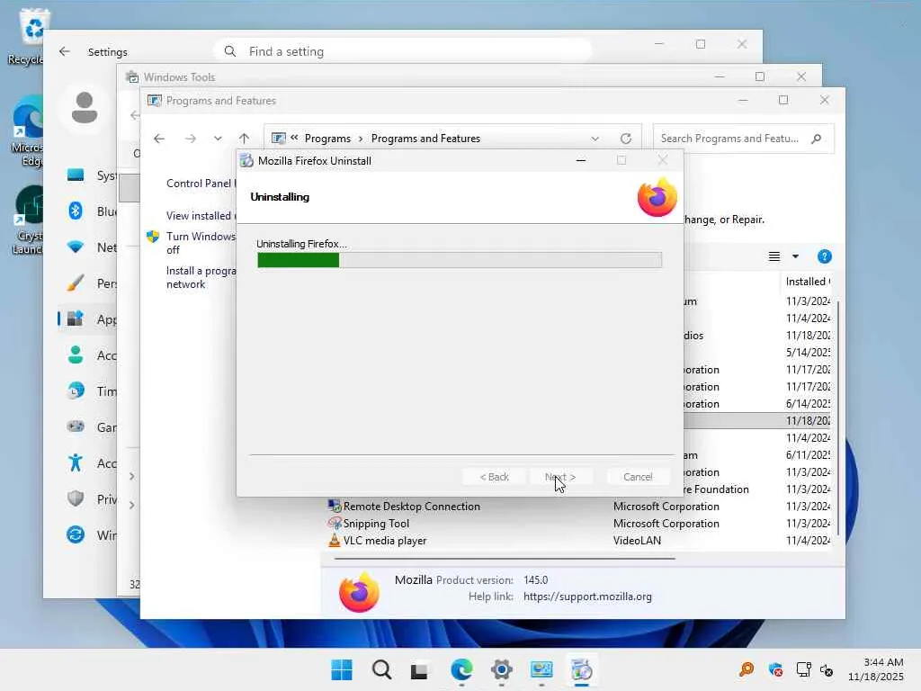Click the horizontal scrollbar under program list
This screenshot has width=921, height=691.
pos(505,558)
